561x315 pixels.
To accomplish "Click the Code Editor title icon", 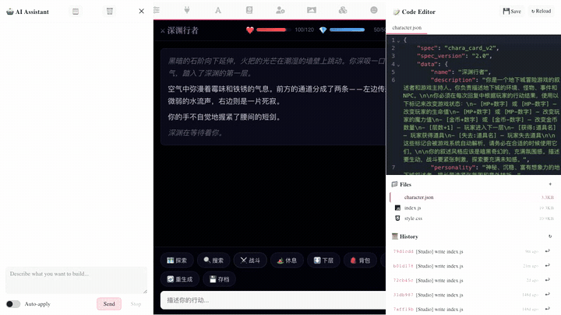I will pos(396,12).
